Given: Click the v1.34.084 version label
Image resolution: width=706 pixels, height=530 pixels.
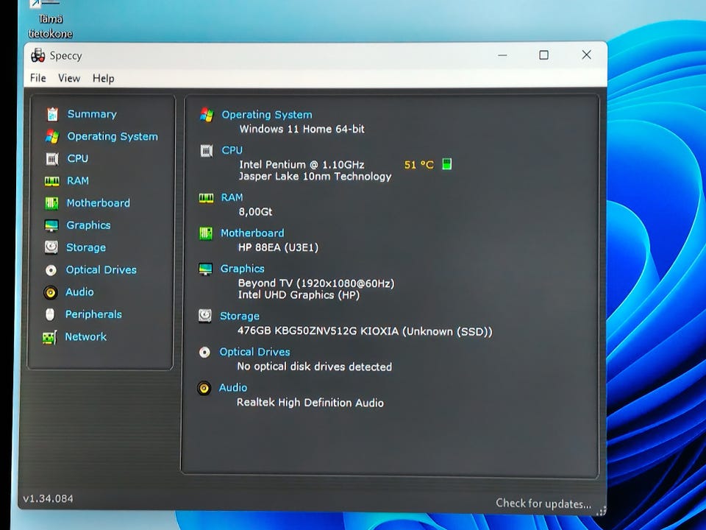Looking at the screenshot, I should (x=49, y=498).
